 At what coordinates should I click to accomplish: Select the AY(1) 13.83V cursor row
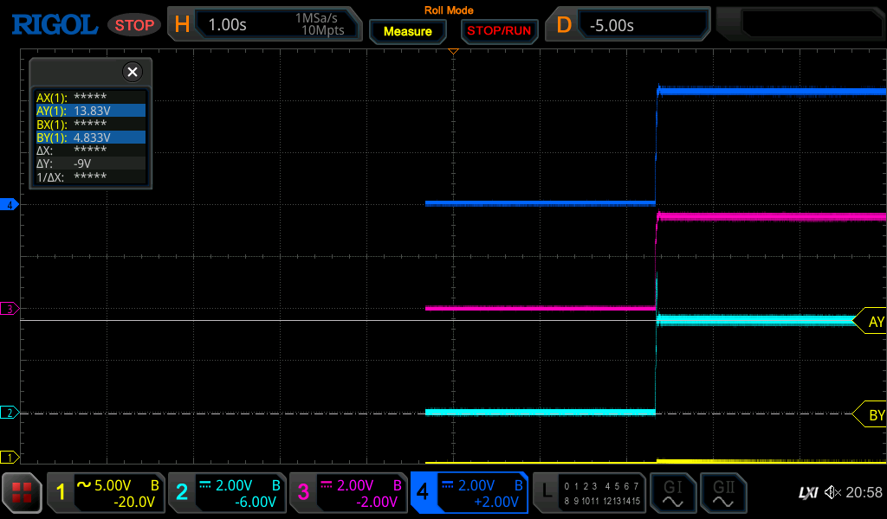click(90, 111)
